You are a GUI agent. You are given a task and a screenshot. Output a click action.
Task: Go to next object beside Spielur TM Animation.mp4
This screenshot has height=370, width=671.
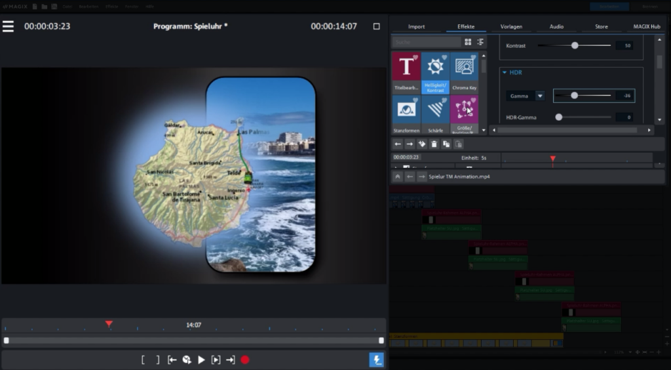pos(421,176)
